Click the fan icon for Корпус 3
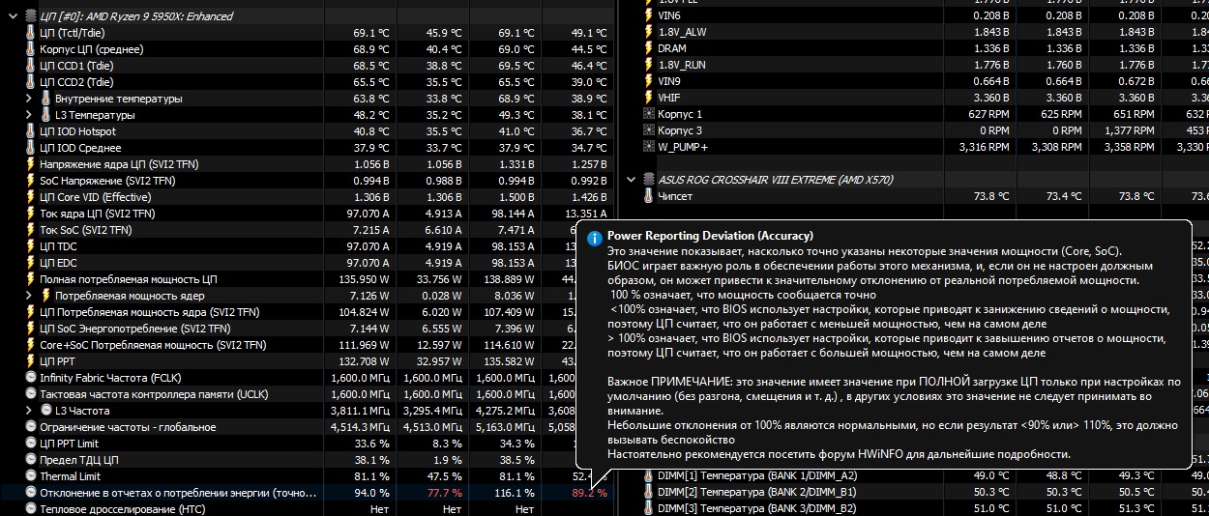The height and width of the screenshot is (516, 1209). tap(648, 130)
